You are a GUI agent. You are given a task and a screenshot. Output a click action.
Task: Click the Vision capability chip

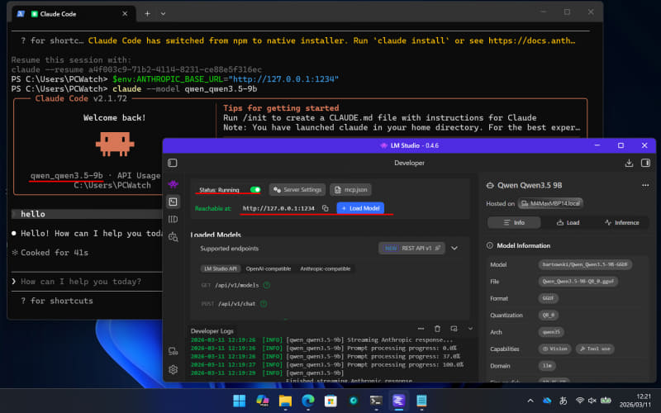(554, 349)
